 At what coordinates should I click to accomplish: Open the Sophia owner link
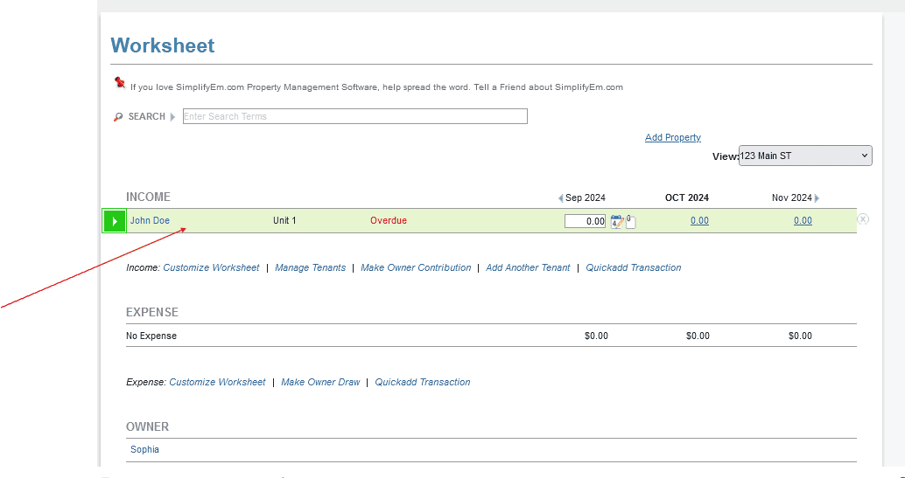click(x=144, y=450)
